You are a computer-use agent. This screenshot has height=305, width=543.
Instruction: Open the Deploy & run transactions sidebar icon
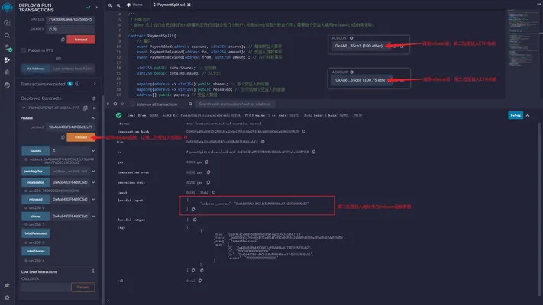tap(7, 59)
